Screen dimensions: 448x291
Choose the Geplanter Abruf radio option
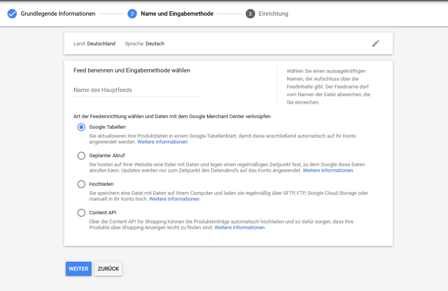pos(81,156)
